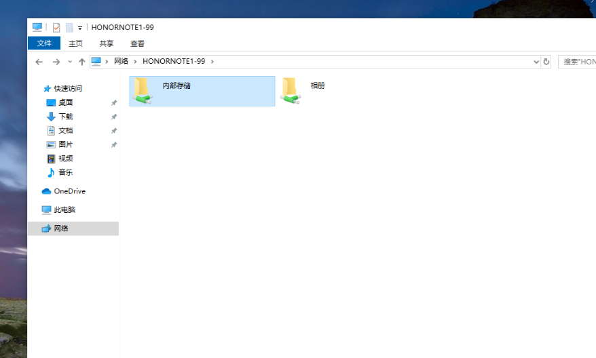Screen dimensions: 596x358
Task: Open the 查看 ribbon tab
Action: (137, 43)
